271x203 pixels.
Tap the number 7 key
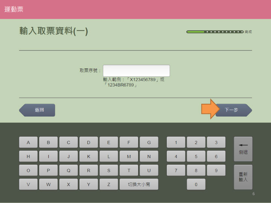[176, 170]
